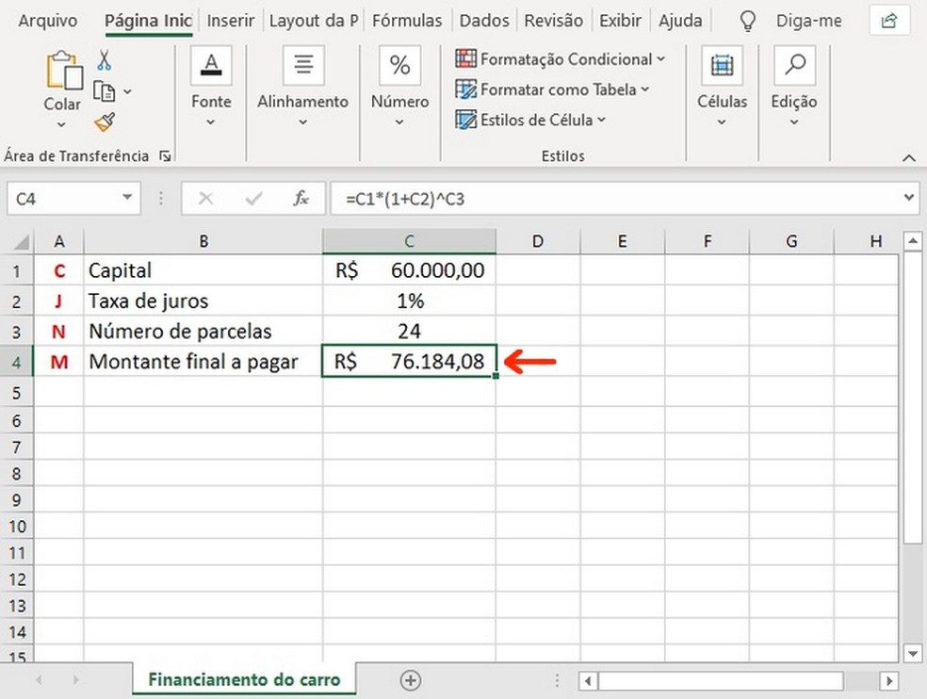
Task: Open Formatação Condicional icon
Action: 465,58
